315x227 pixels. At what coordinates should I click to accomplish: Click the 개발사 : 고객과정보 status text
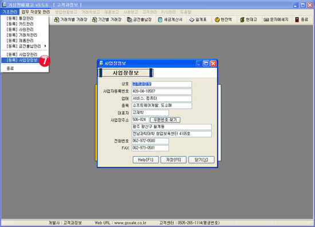coord(65,223)
